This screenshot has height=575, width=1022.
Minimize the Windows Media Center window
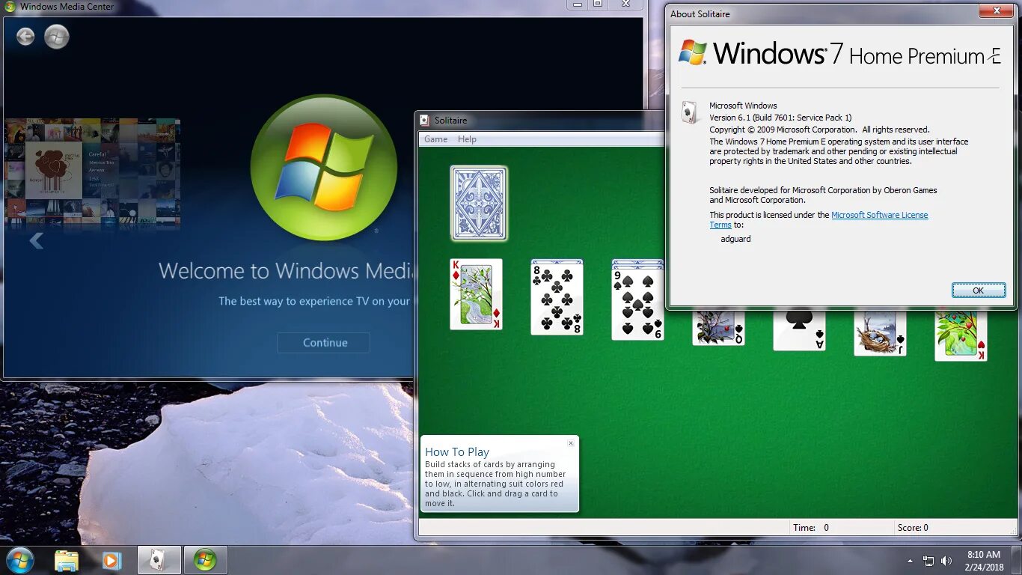(x=577, y=4)
